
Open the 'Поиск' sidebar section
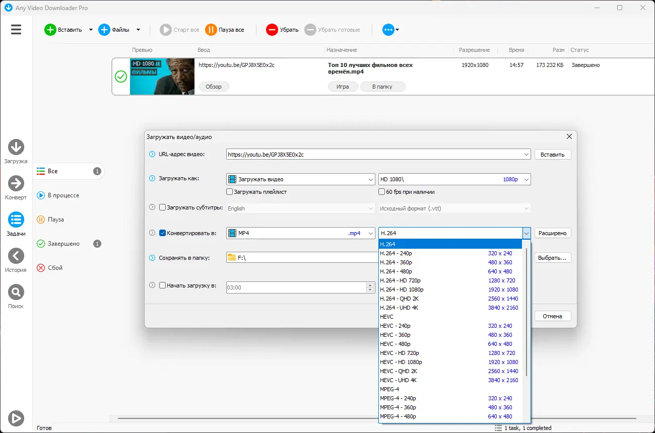pyautogui.click(x=16, y=297)
